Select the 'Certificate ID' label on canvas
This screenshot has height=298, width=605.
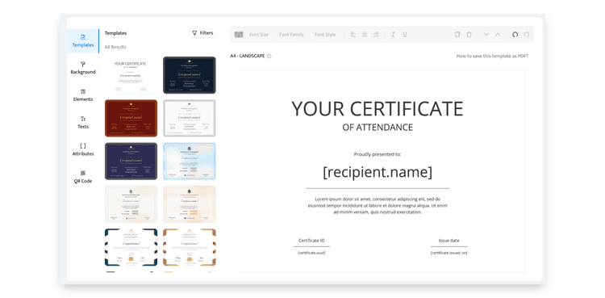tap(311, 241)
